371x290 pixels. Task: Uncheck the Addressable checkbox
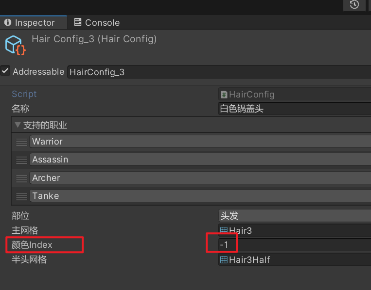click(x=5, y=71)
